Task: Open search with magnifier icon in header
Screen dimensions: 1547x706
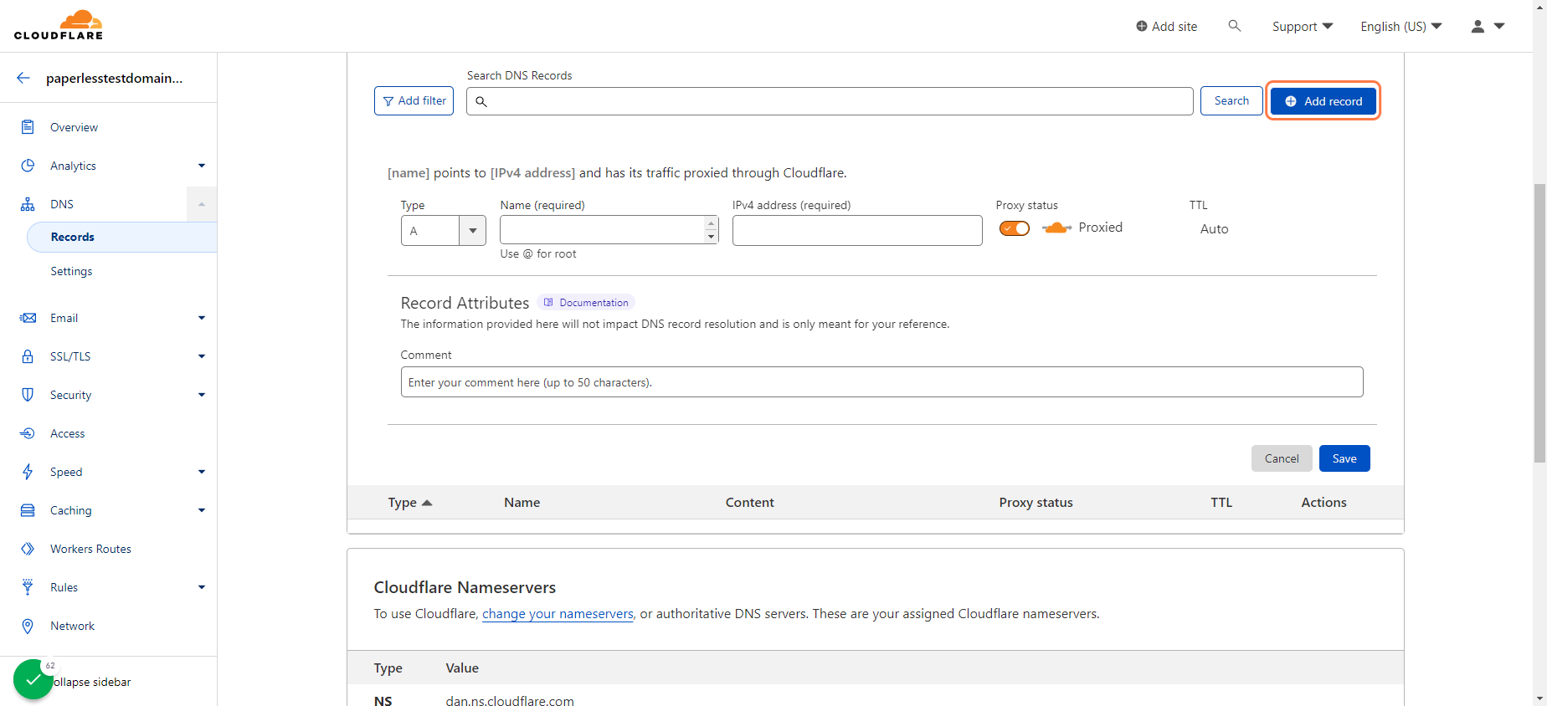Action: [1234, 26]
